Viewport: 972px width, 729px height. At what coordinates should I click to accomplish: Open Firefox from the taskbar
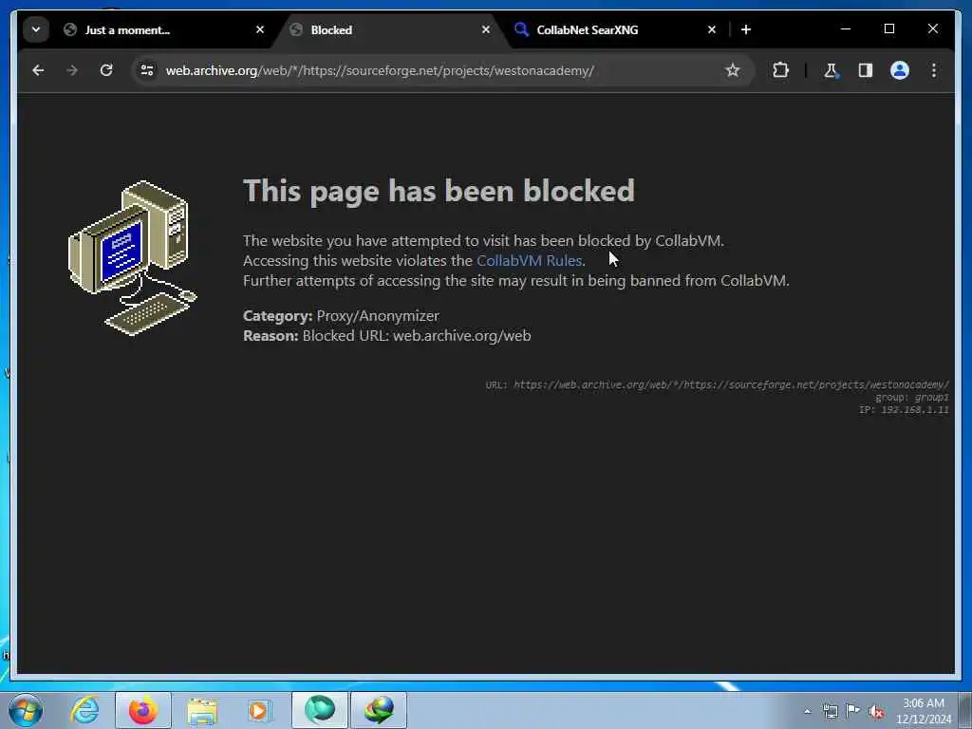click(x=142, y=710)
